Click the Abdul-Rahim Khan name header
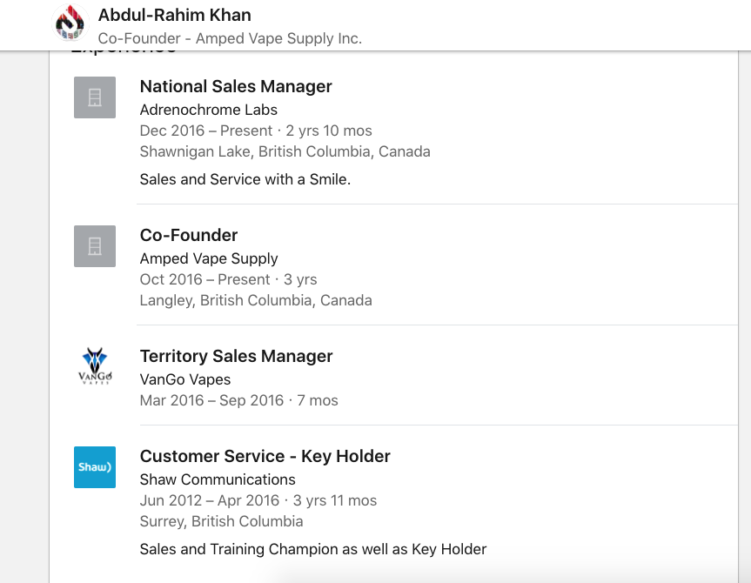The width and height of the screenshot is (751, 583). pos(174,16)
